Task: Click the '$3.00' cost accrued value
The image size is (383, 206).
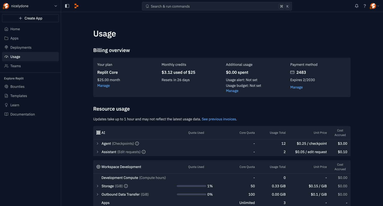Action: (x=342, y=143)
